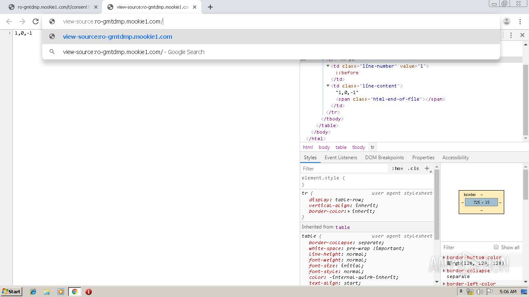Select the tr breadcrumb element
Viewport: 529px width, 297px height.
point(372,147)
